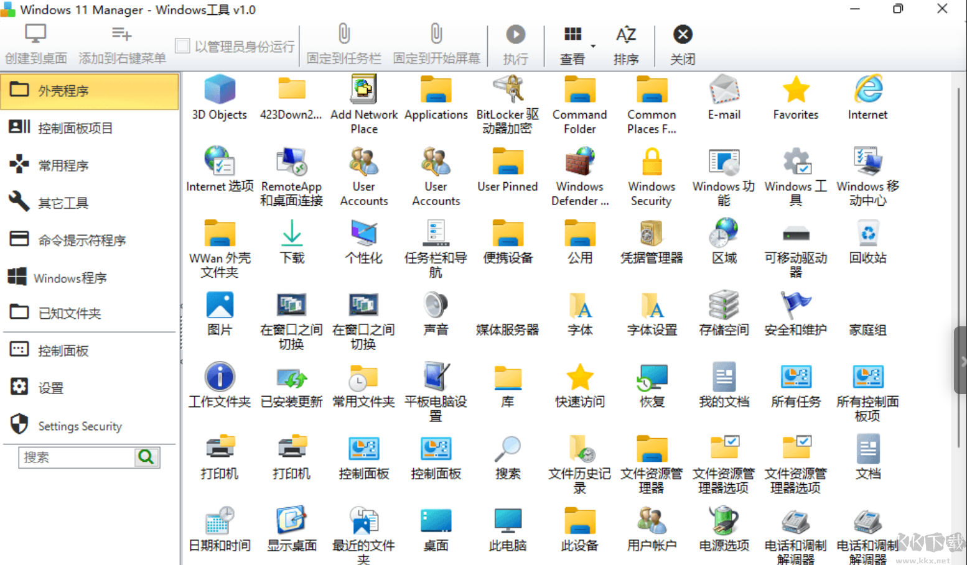
Task: Open 已安装更新 icon
Action: click(x=292, y=377)
